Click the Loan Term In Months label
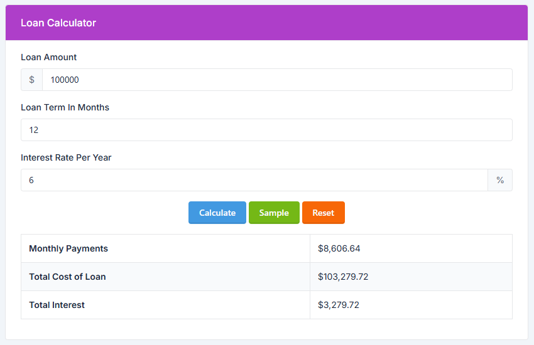The height and width of the screenshot is (345, 534). click(65, 107)
